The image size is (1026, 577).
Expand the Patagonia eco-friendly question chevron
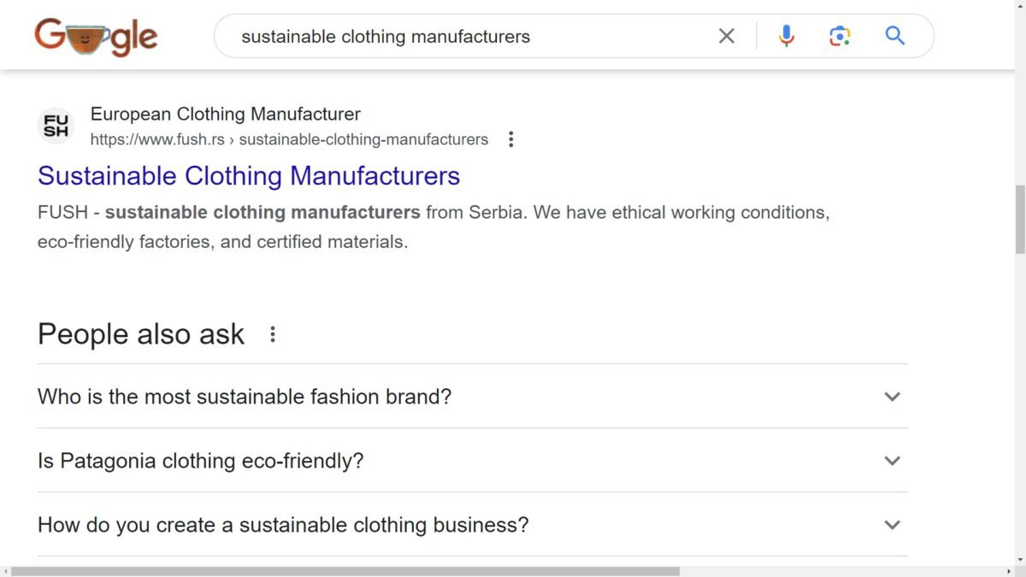[892, 461]
